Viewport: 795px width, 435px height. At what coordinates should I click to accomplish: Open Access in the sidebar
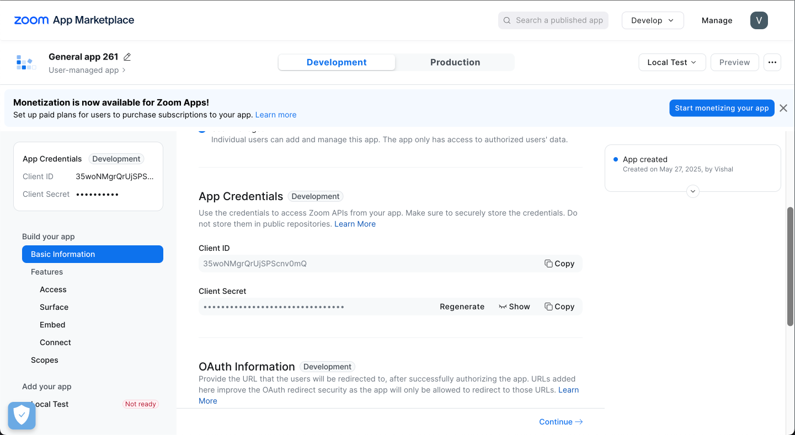coord(53,289)
